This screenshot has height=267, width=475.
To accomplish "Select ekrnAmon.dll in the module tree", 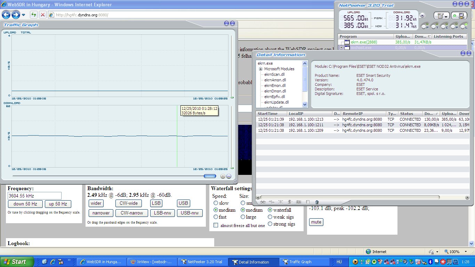I will click(275, 80).
